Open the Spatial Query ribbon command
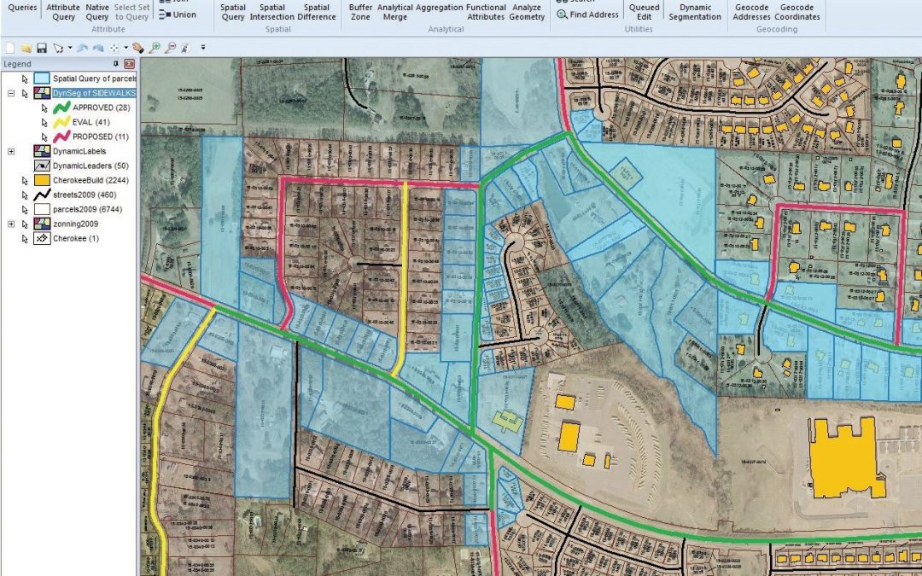This screenshot has width=922, height=576. pos(232,12)
